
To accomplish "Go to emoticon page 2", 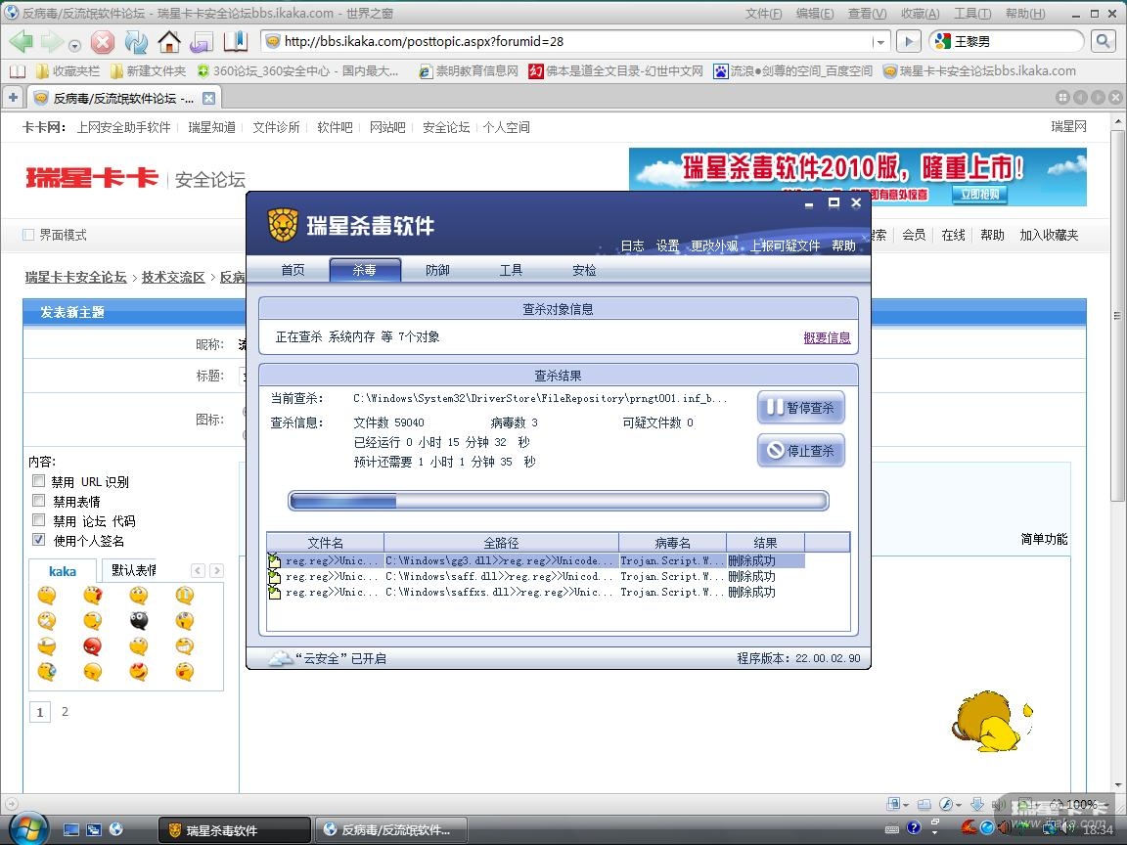I will pos(65,712).
